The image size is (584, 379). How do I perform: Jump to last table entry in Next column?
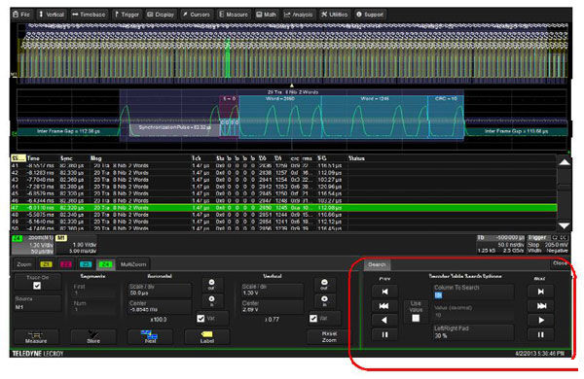click(x=541, y=292)
